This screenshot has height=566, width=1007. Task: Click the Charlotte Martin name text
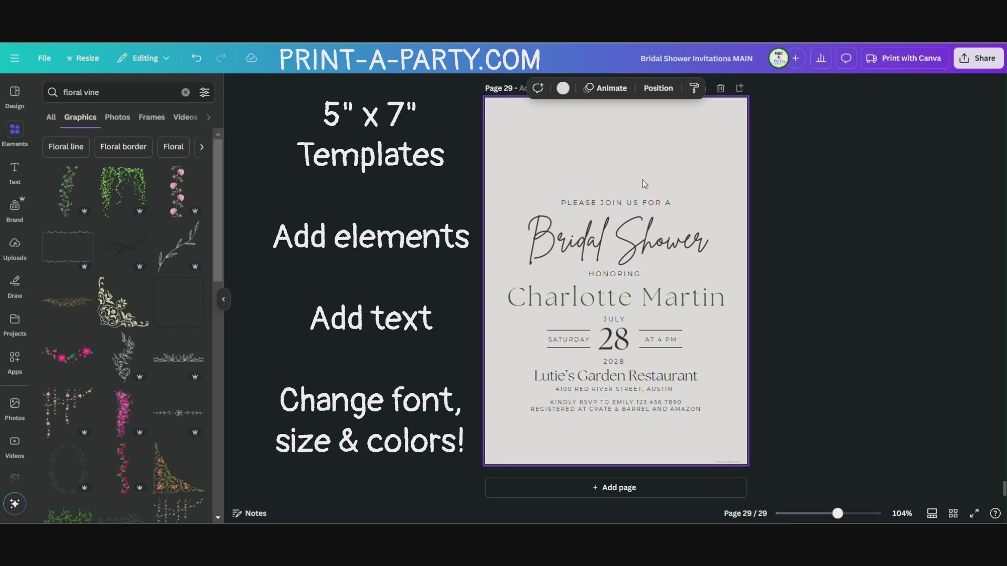[x=616, y=297]
